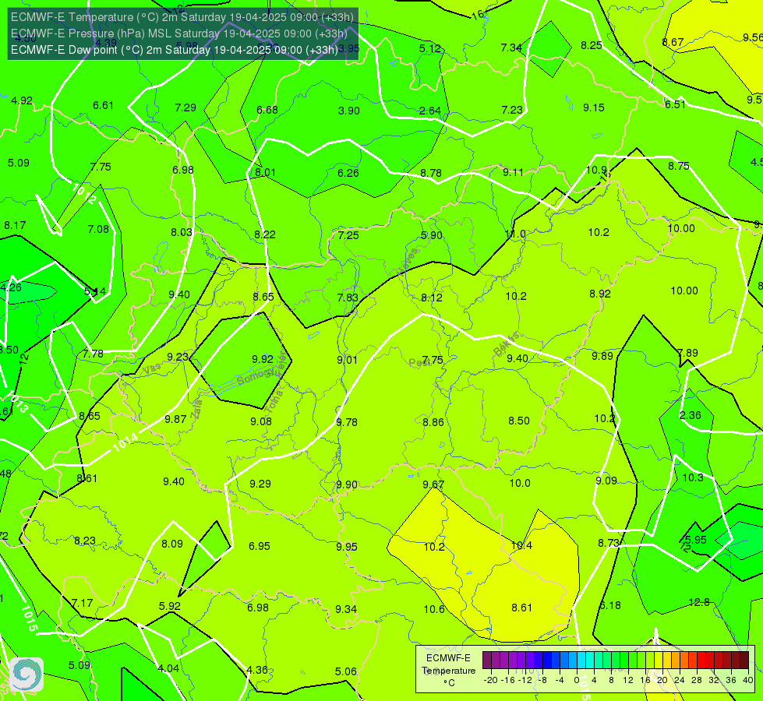Click the dew point value 8.12
This screenshot has height=701, width=763.
432,298
